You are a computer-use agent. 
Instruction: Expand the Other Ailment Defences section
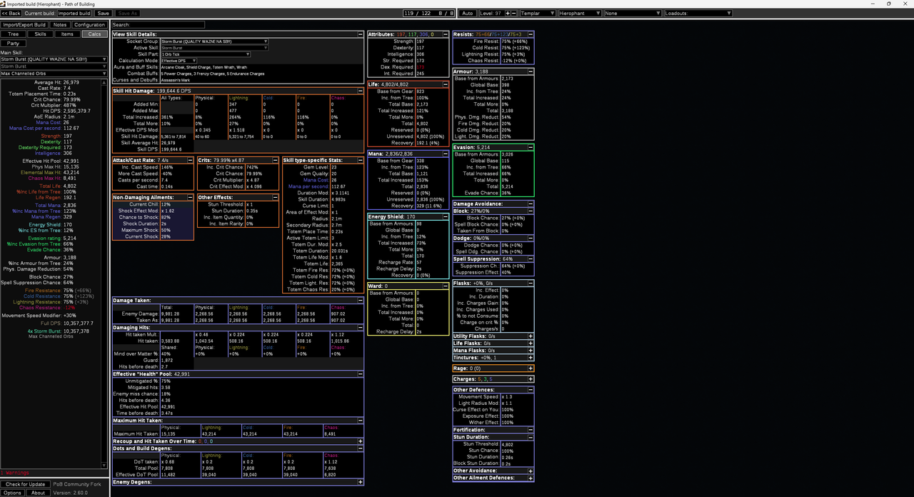531,478
